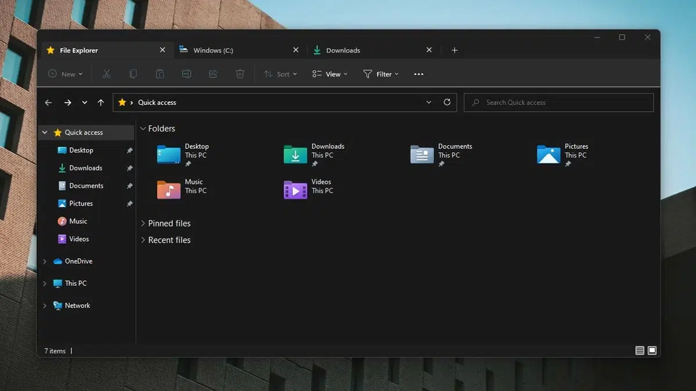
Task: Click the Refresh icon beside the address bar
Action: 447,102
